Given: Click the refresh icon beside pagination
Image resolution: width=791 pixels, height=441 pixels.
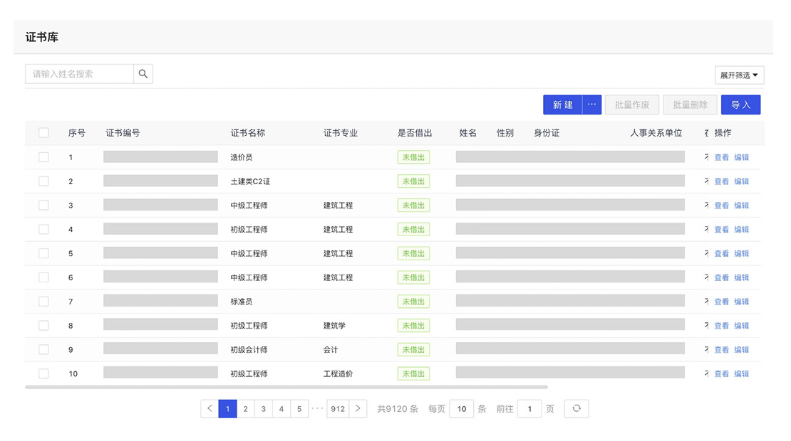Looking at the screenshot, I should pos(577,408).
